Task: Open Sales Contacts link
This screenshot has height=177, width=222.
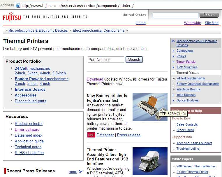Action: tap(187, 124)
